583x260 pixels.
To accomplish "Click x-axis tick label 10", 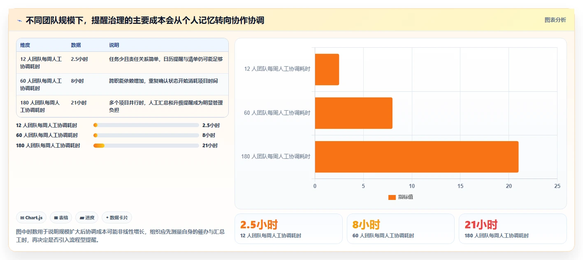I will coord(412,186).
